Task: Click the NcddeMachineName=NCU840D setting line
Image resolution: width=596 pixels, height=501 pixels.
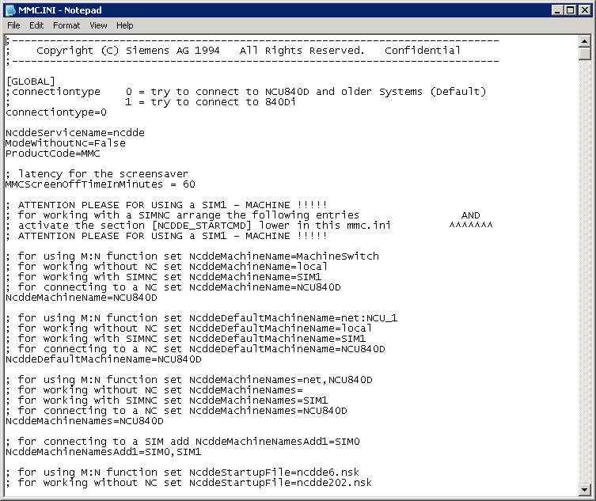Action: (82, 298)
